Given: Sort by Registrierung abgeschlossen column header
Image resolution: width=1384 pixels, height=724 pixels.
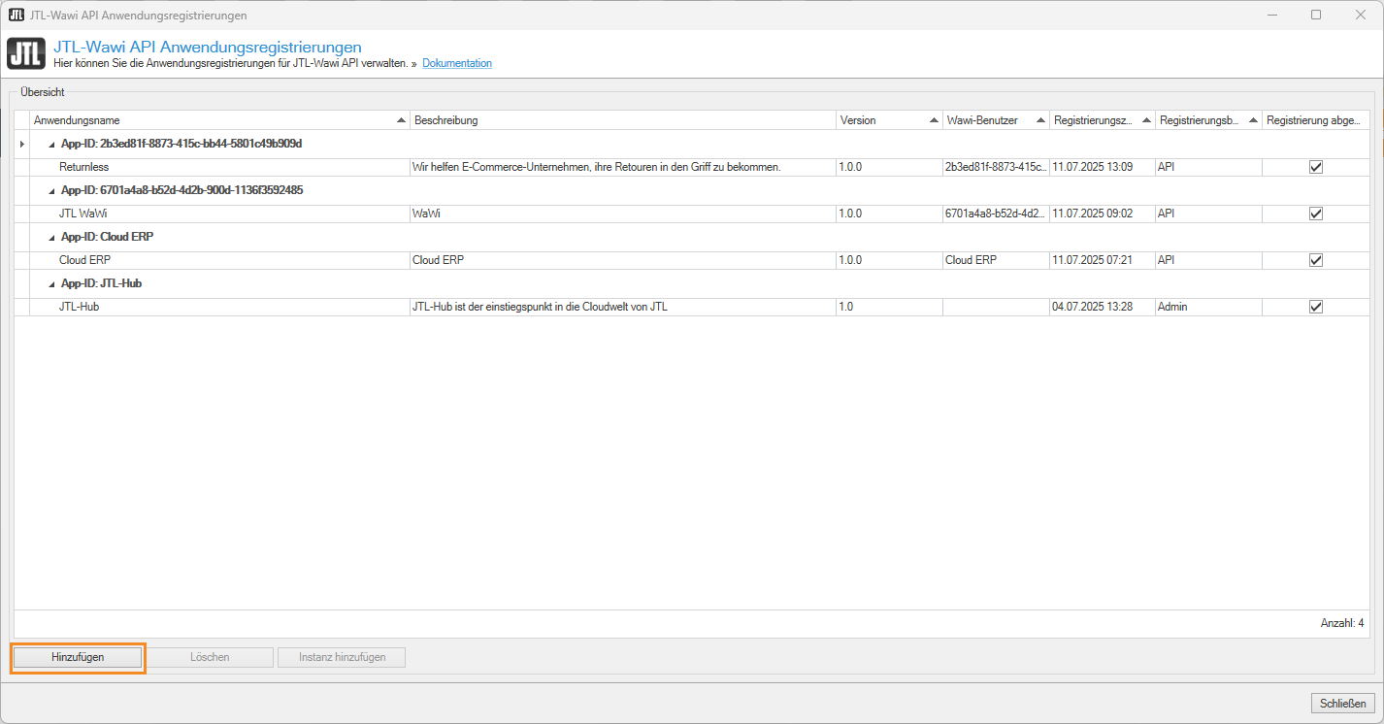Looking at the screenshot, I should click(1313, 120).
